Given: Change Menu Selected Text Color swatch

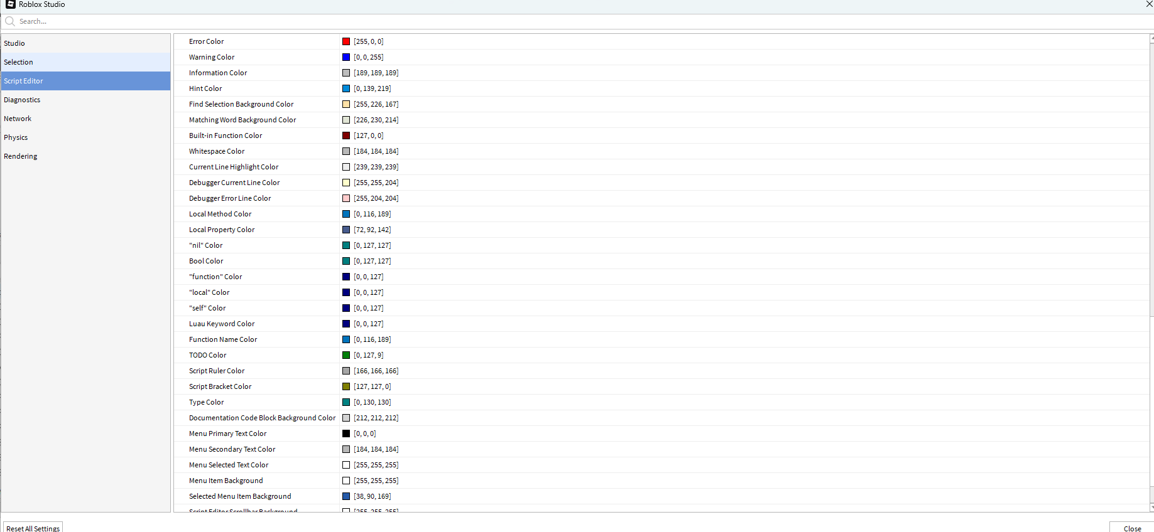Looking at the screenshot, I should (346, 465).
